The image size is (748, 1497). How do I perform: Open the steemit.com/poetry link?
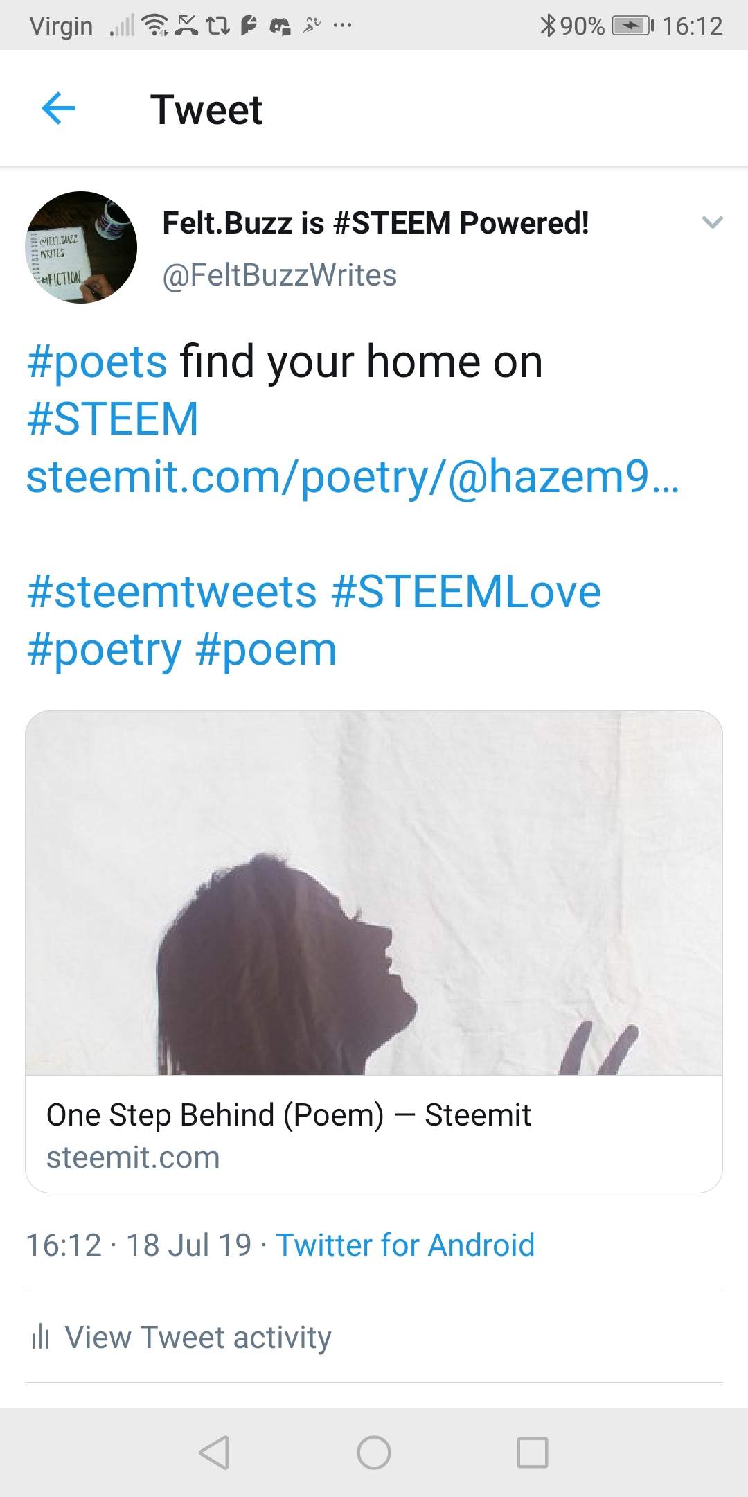pyautogui.click(x=353, y=477)
